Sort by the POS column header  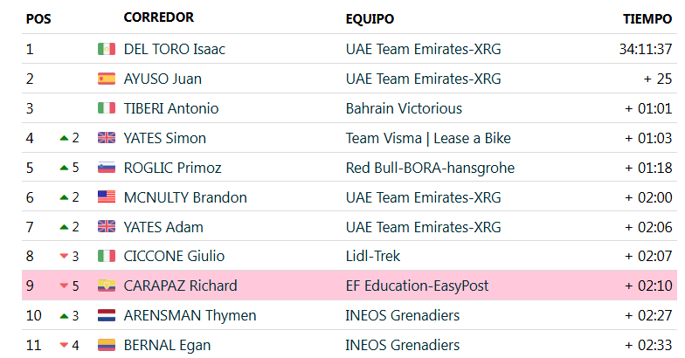(x=38, y=19)
